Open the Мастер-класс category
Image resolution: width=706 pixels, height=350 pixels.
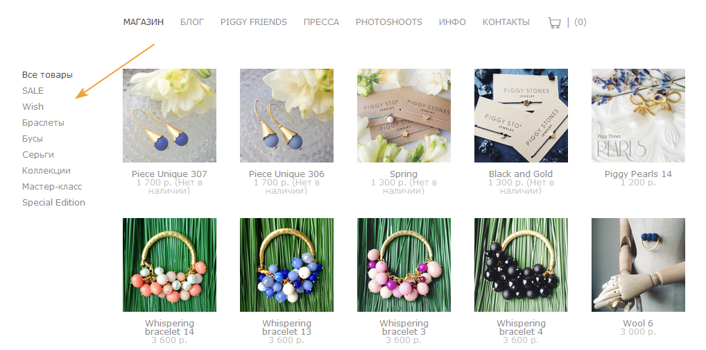(52, 187)
